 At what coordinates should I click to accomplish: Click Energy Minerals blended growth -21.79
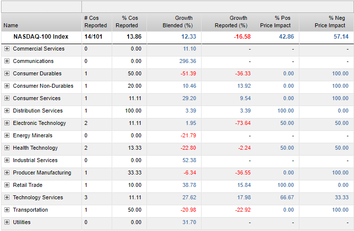click(x=188, y=135)
